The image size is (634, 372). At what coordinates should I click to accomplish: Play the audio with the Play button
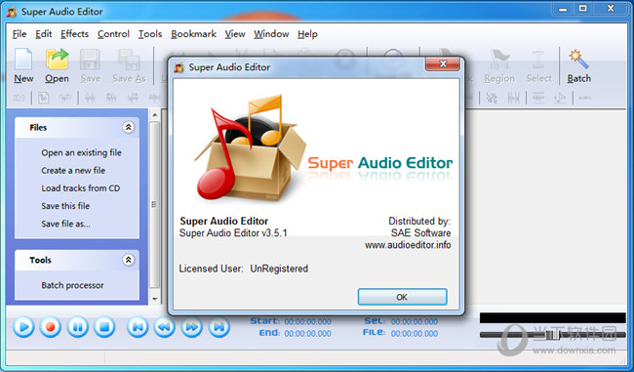pos(23,327)
